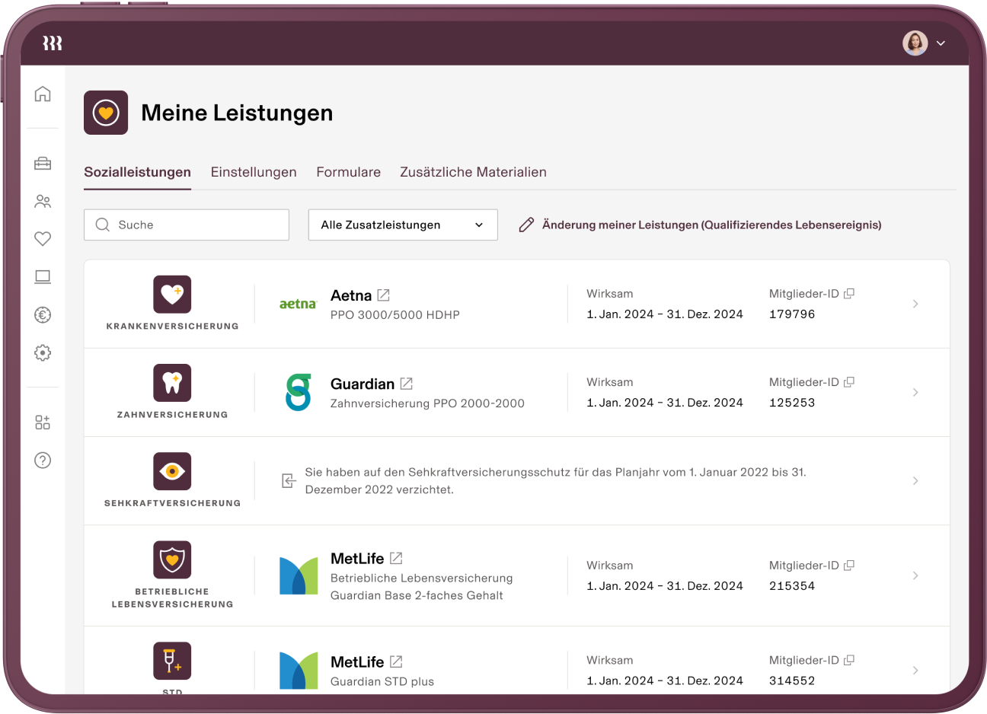Click the help question mark icon
This screenshot has height=714, width=987.
(43, 461)
